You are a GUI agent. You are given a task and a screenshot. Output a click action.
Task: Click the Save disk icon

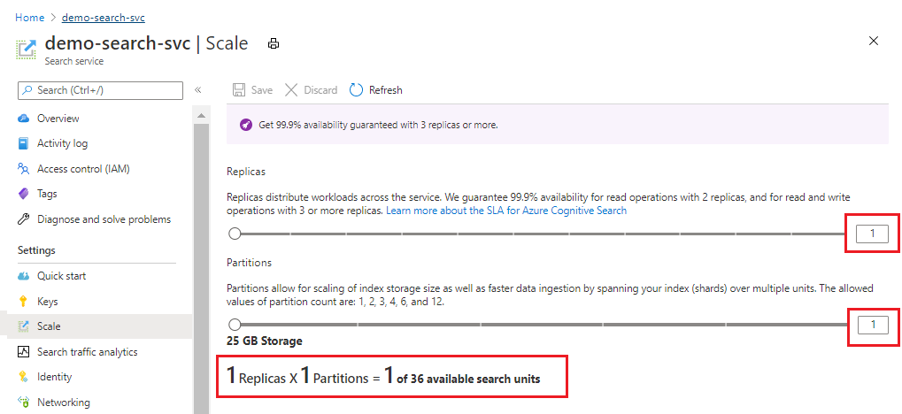click(239, 90)
